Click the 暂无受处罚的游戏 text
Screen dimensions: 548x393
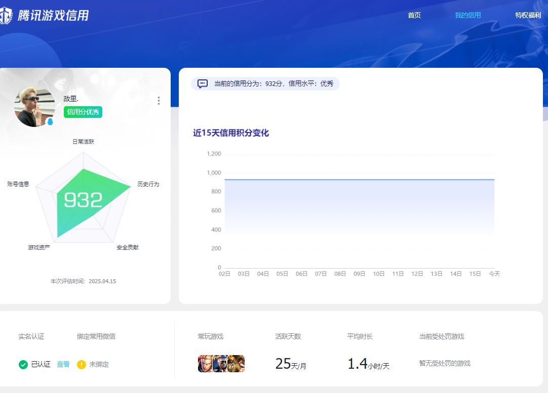coord(445,363)
